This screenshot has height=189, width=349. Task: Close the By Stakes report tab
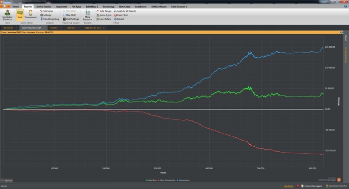click(16, 28)
